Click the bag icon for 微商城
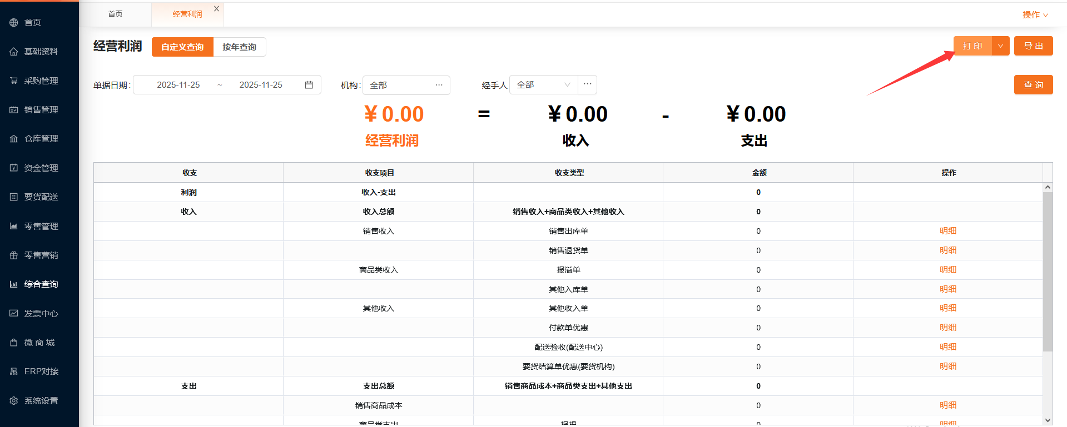Viewport: 1067px width, 427px height. (x=14, y=343)
